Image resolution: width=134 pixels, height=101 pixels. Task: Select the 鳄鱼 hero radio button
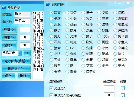pos(51,66)
